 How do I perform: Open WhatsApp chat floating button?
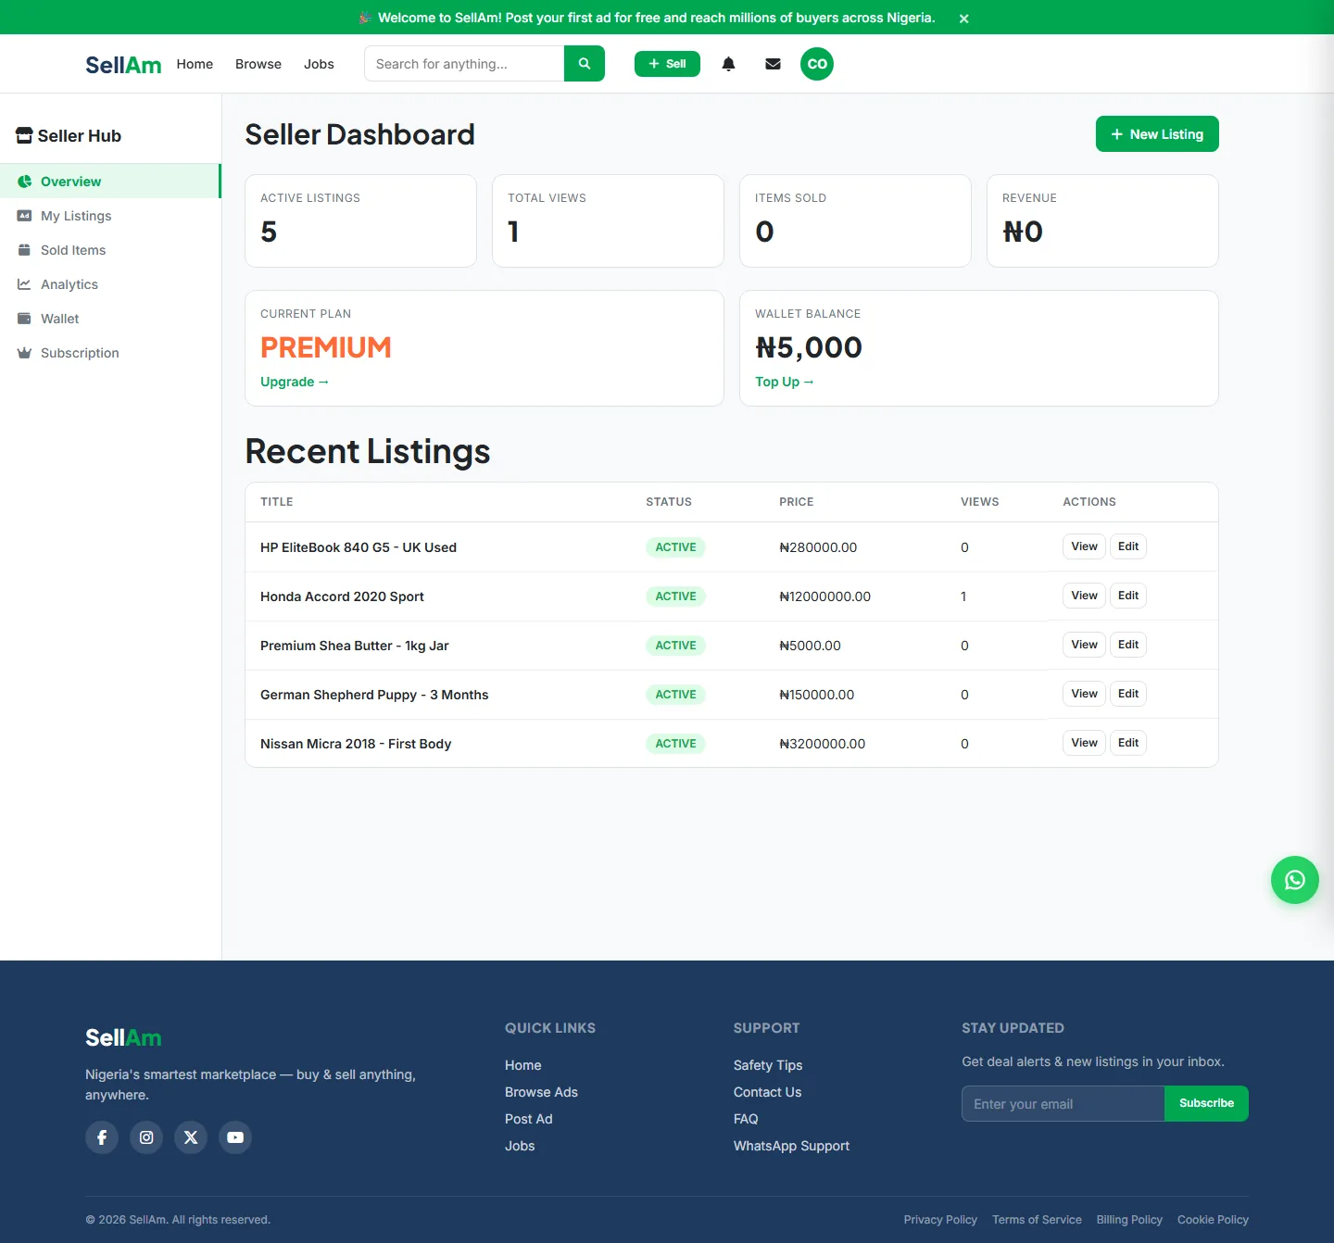click(x=1295, y=880)
